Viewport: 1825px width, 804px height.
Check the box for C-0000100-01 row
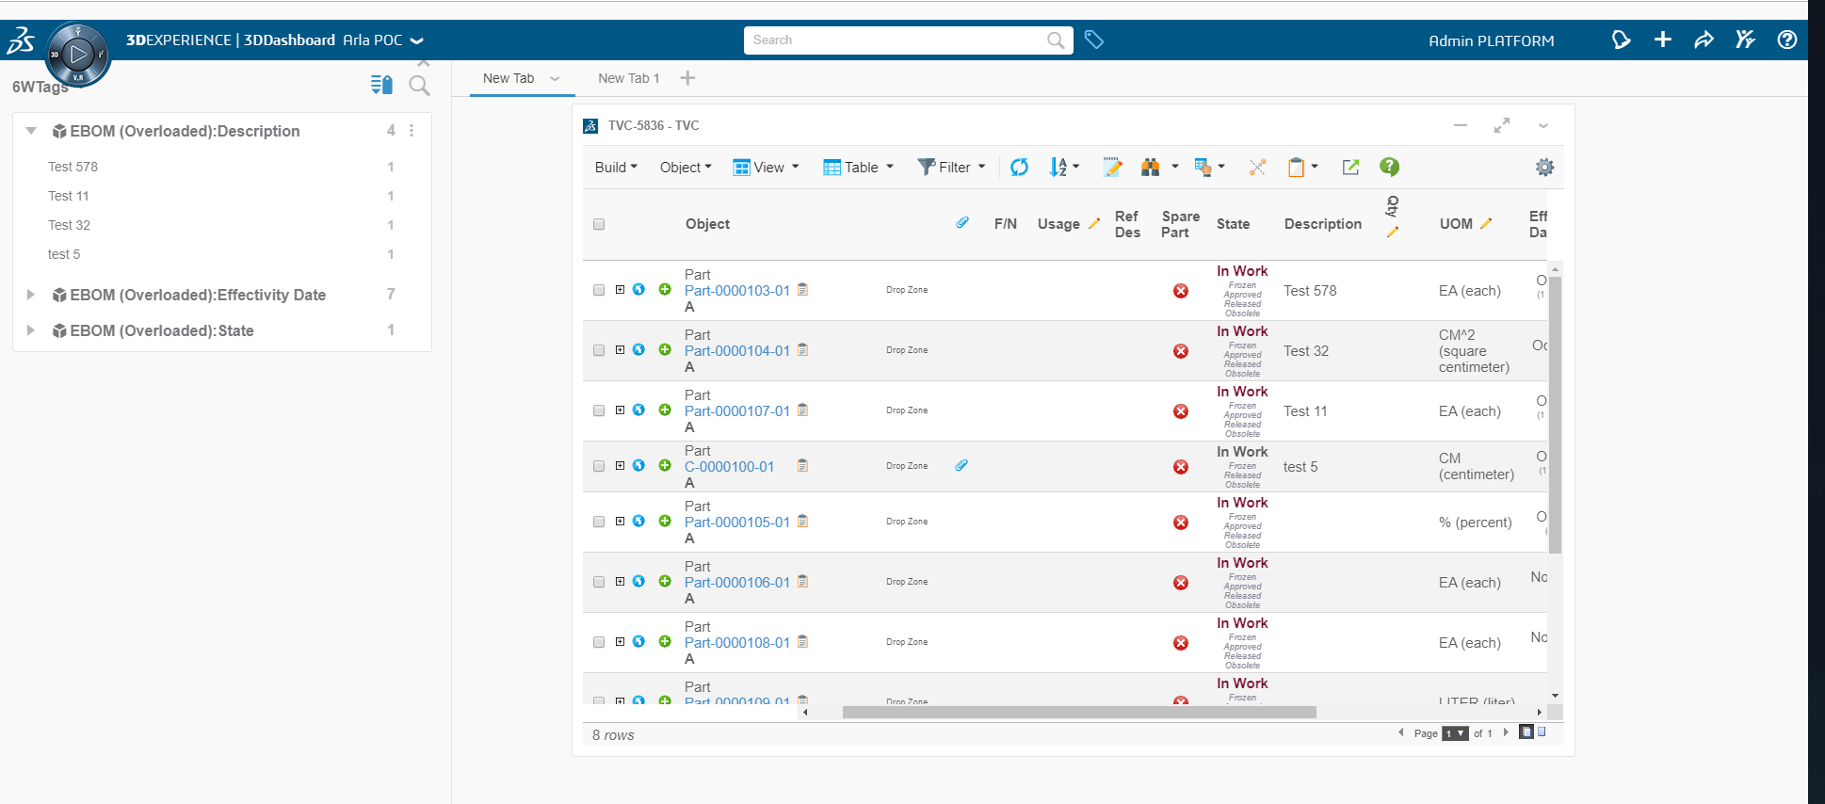(599, 466)
